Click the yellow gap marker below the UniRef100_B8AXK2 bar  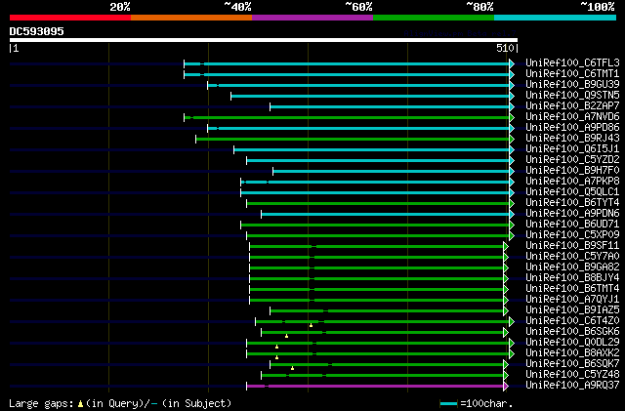(x=276, y=358)
